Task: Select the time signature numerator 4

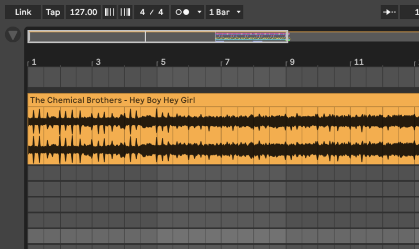Action: [x=142, y=12]
